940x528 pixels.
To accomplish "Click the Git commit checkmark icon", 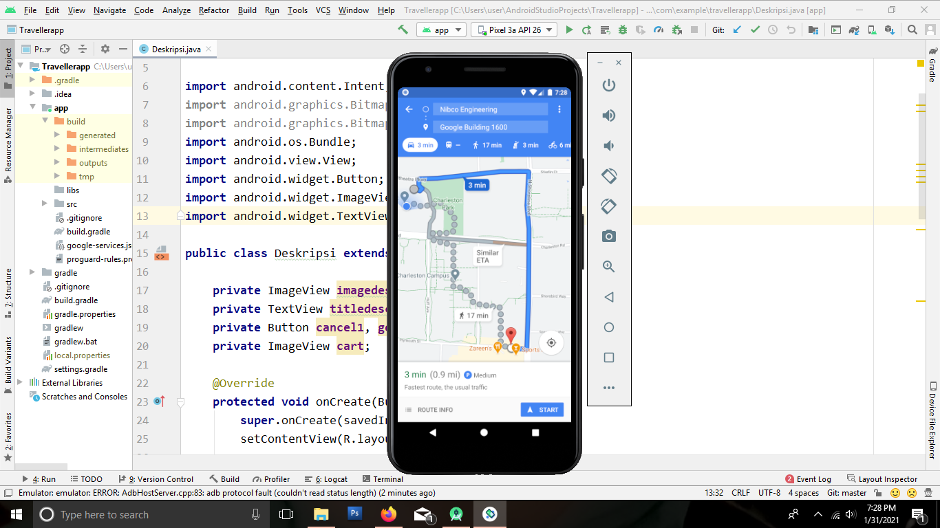I will coord(755,30).
